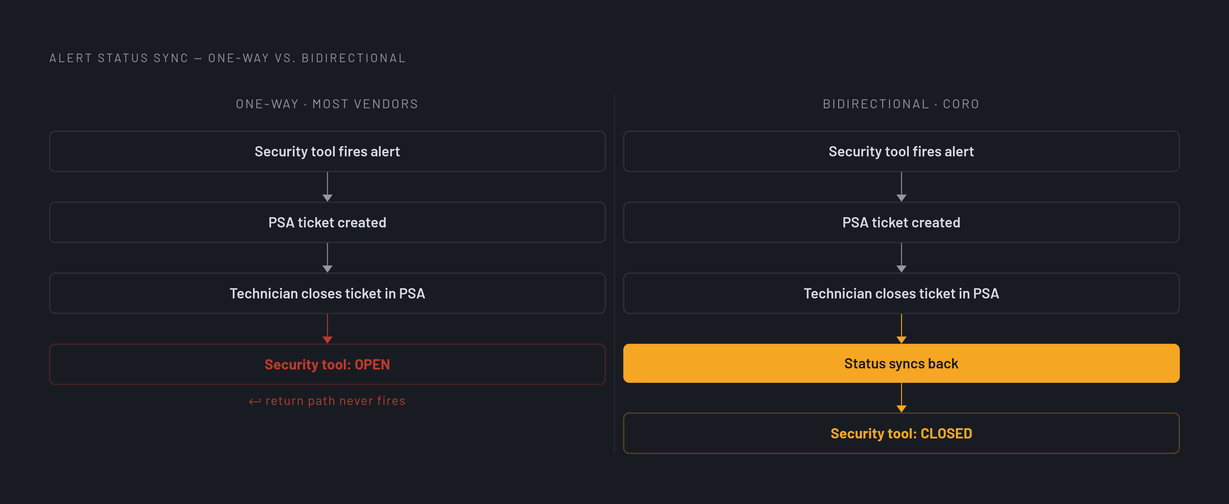This screenshot has width=1229, height=504.
Task: Click the orange arrowhead above 'Security tool: CLOSED'
Action: point(901,409)
